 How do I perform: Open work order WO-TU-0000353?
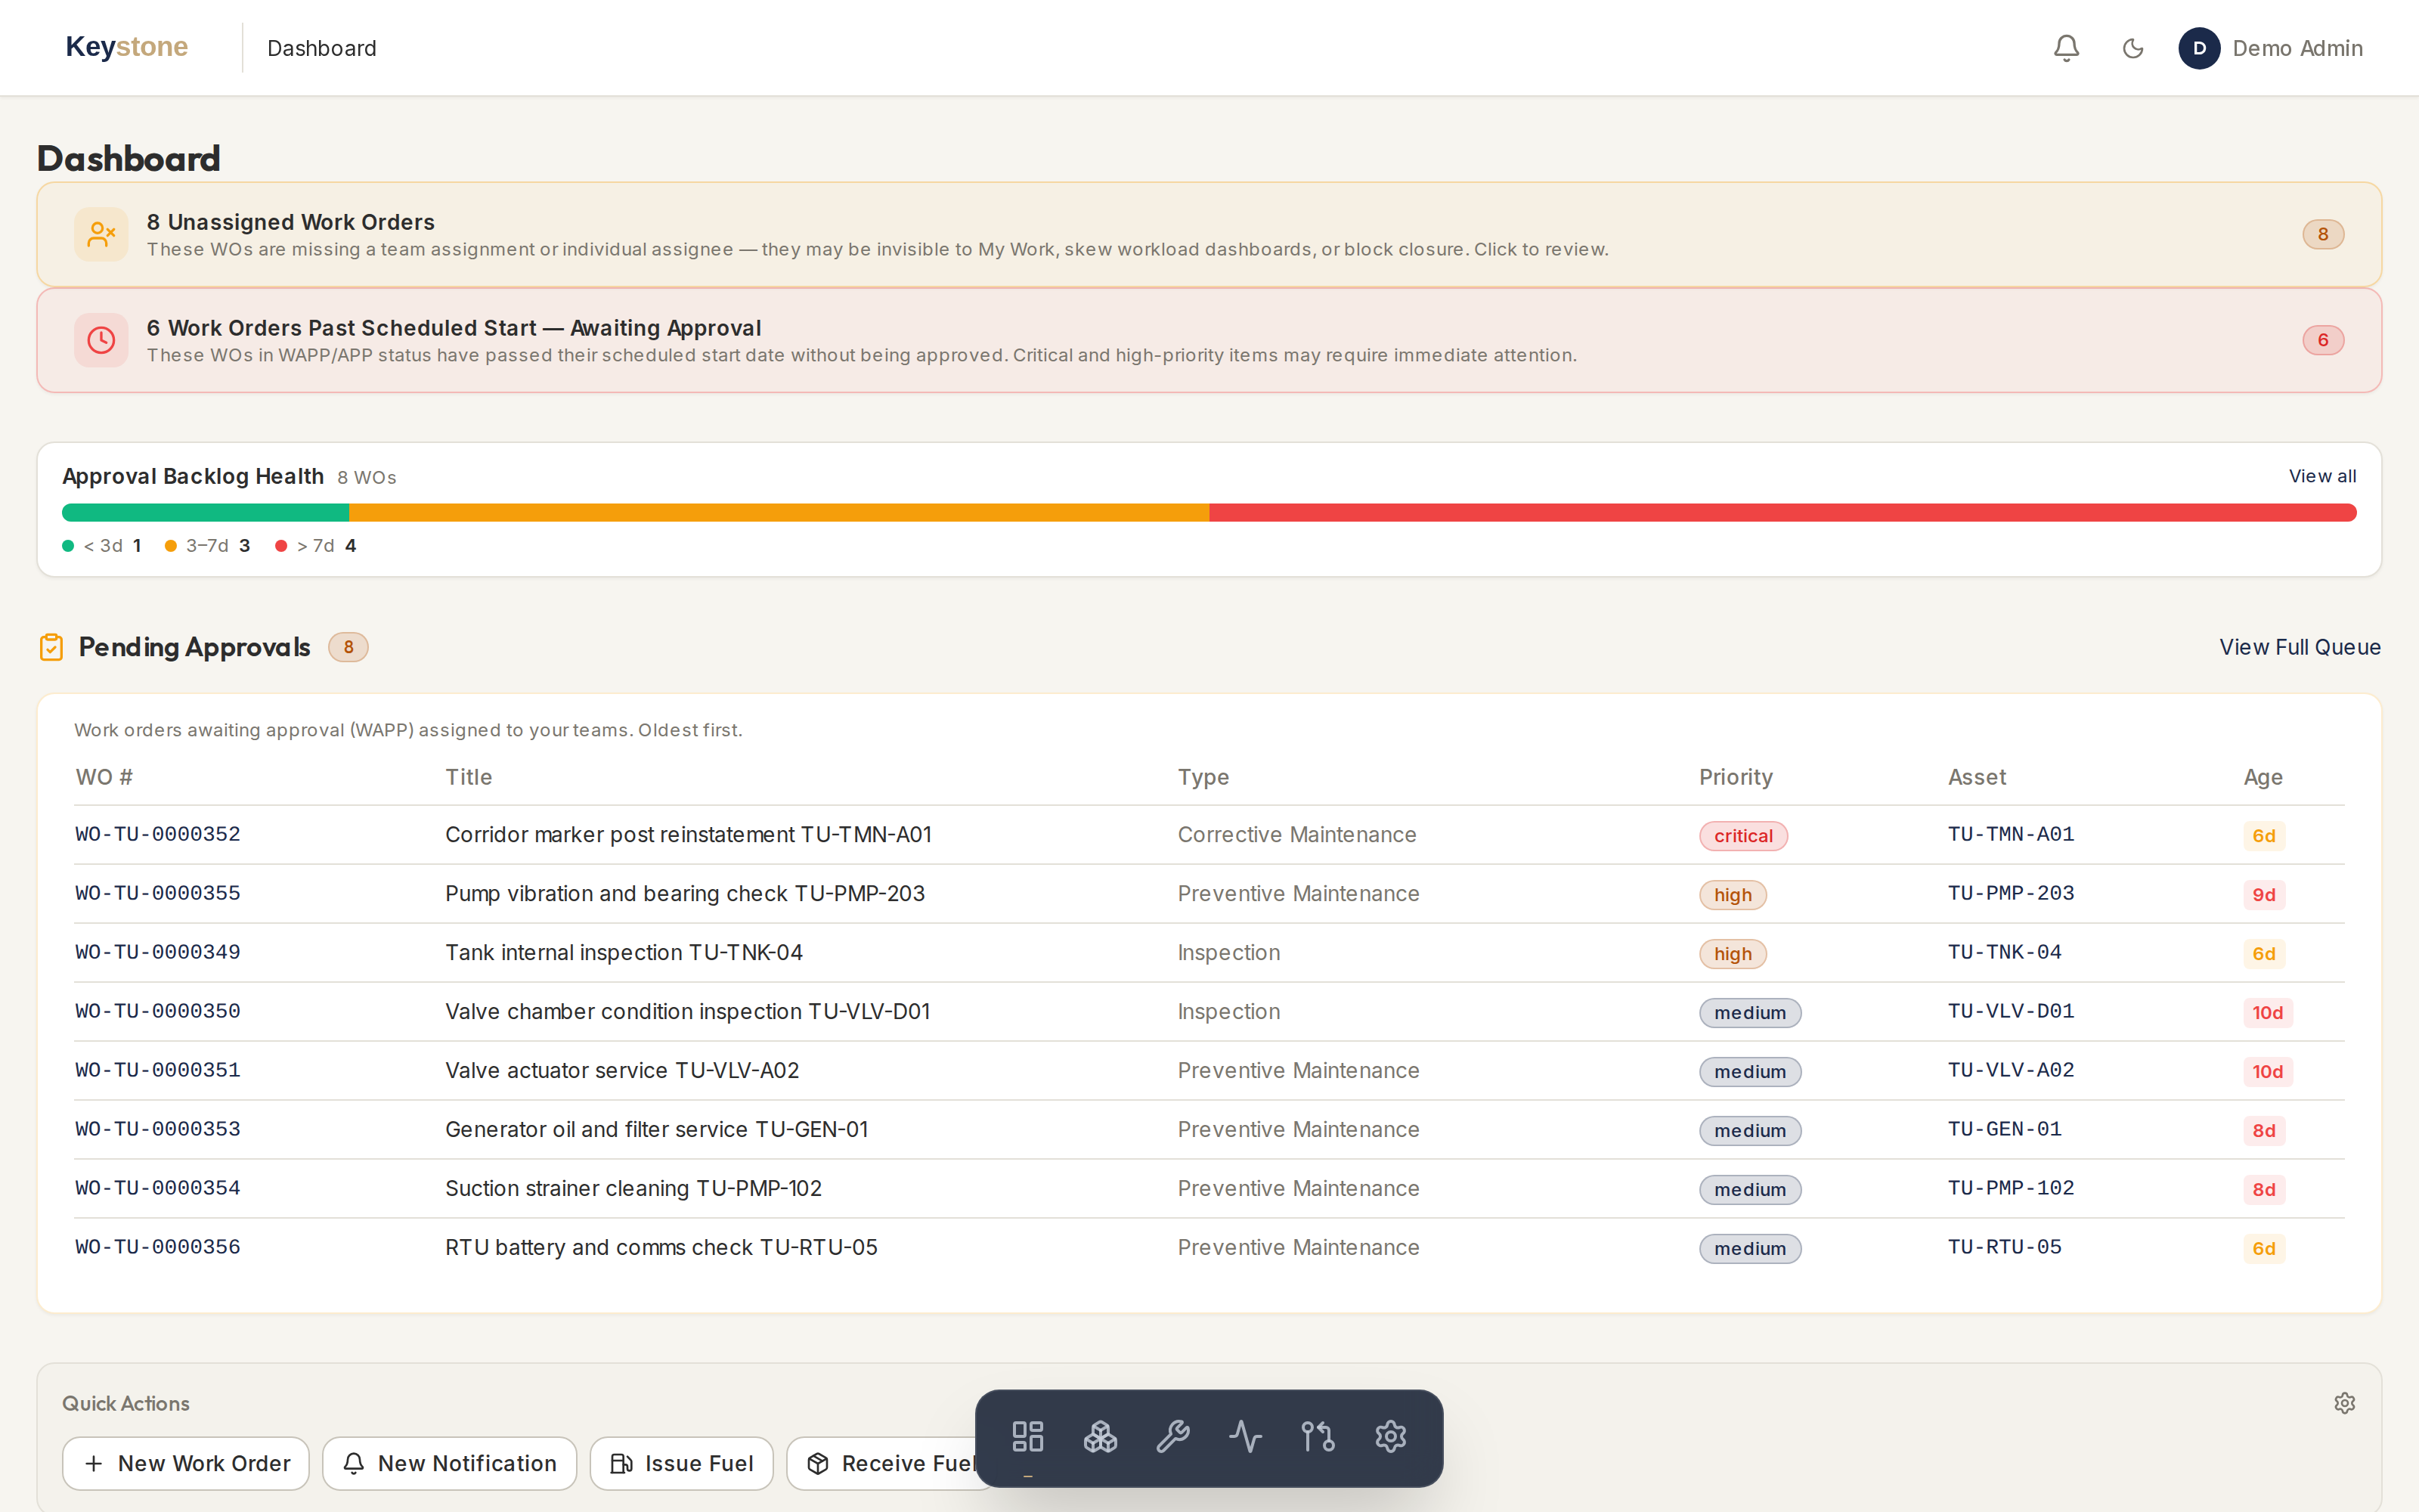pyautogui.click(x=158, y=1129)
